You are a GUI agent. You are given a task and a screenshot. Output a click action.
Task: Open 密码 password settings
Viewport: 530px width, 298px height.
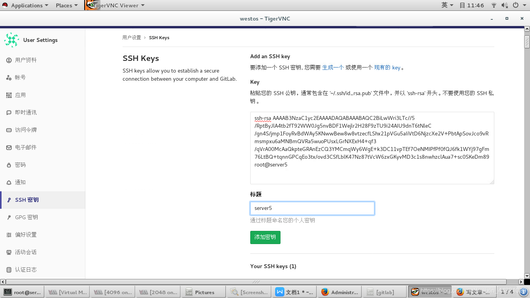tap(43, 165)
